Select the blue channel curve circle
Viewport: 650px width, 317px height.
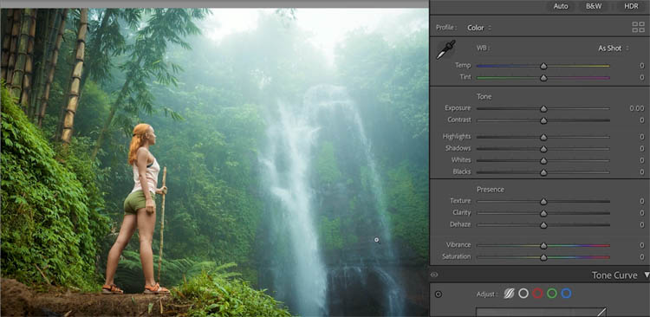coord(566,294)
